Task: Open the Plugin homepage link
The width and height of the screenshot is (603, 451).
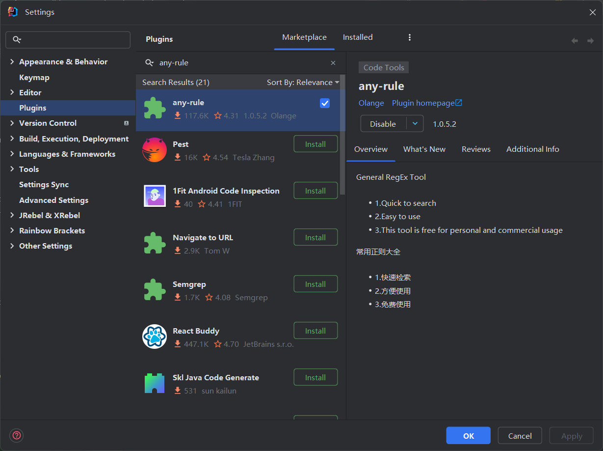Action: (x=427, y=103)
